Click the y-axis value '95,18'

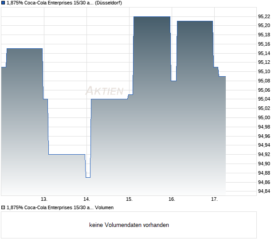coord(264,35)
